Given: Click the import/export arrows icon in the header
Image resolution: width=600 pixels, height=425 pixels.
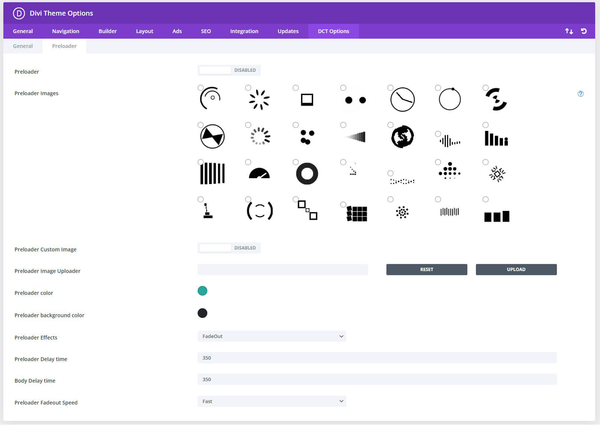Looking at the screenshot, I should coord(569,31).
